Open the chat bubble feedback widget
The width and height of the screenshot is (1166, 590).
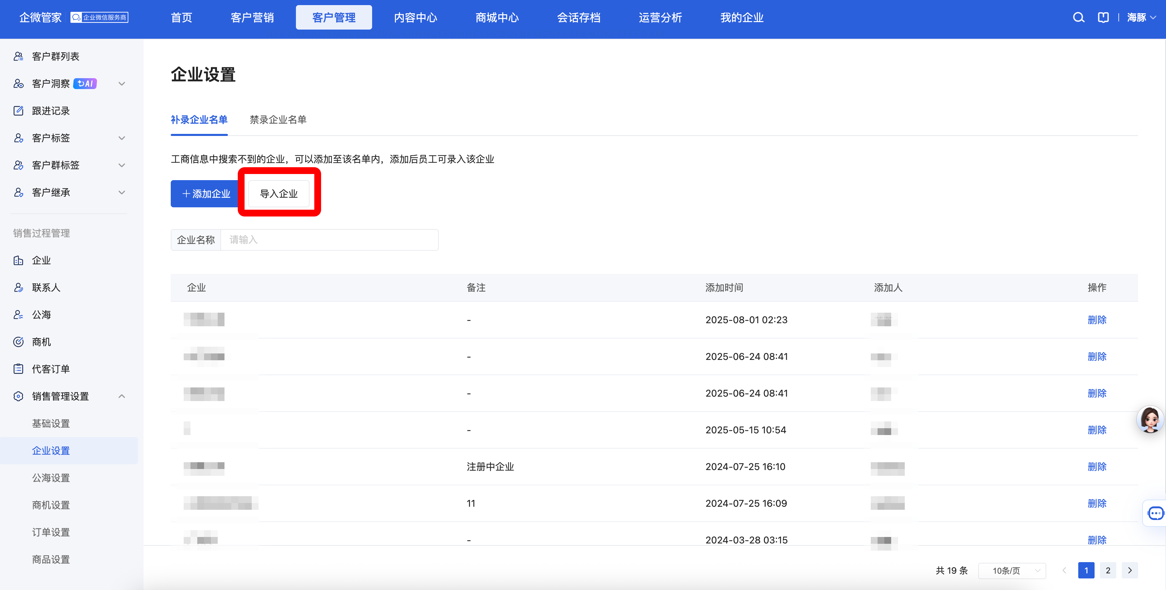coord(1155,513)
